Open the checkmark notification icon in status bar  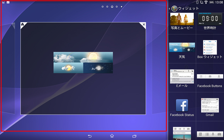click(8, 2)
